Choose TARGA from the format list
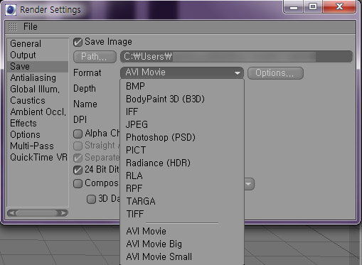Viewport: 362px width, 265px height. 182,201
